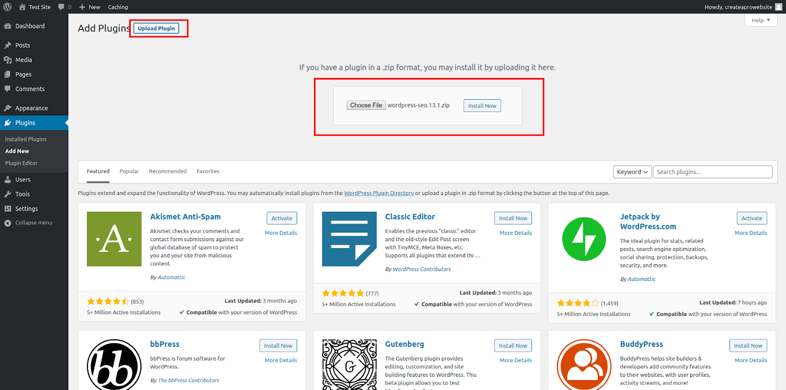786x390 pixels.
Task: Click the user avatar next to Howdy
Action: coord(779,7)
